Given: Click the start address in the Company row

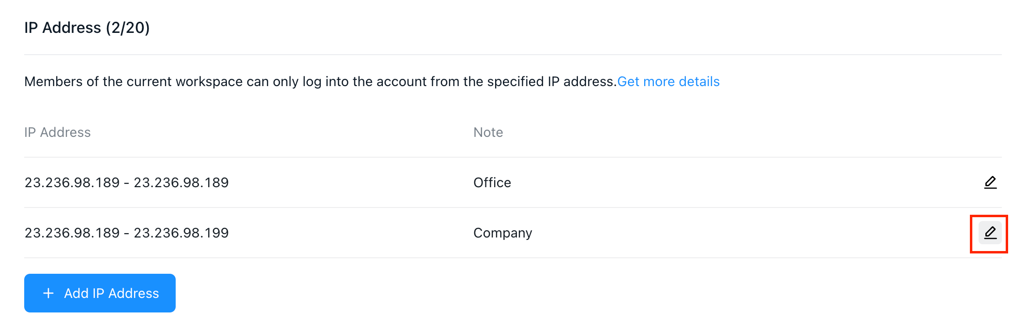Looking at the screenshot, I should (x=72, y=233).
